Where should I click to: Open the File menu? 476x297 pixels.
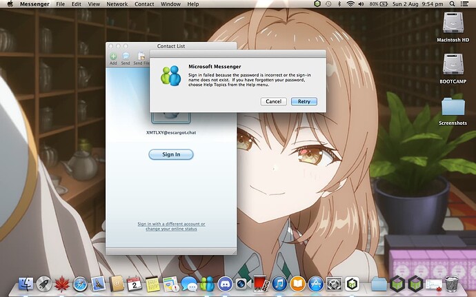[x=61, y=4]
